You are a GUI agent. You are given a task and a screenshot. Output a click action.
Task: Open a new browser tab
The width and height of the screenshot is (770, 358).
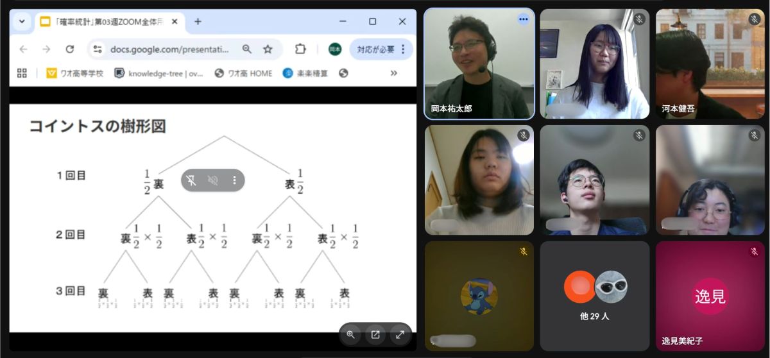coord(198,21)
